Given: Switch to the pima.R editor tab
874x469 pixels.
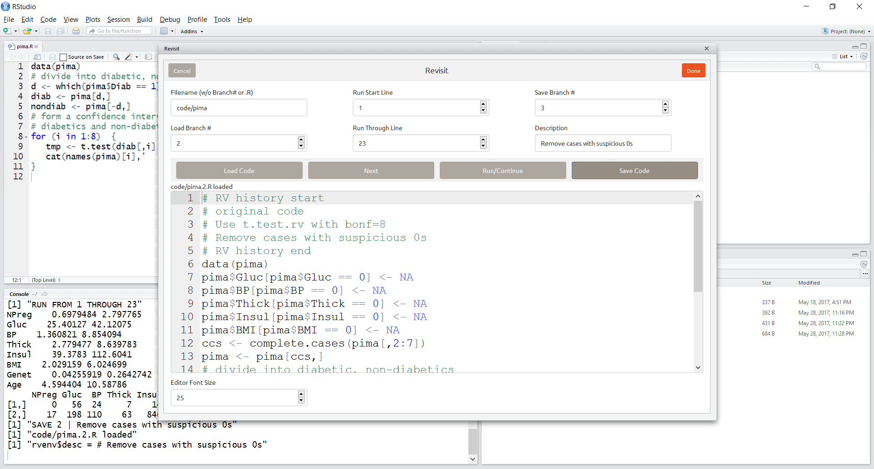Looking at the screenshot, I should (x=25, y=46).
